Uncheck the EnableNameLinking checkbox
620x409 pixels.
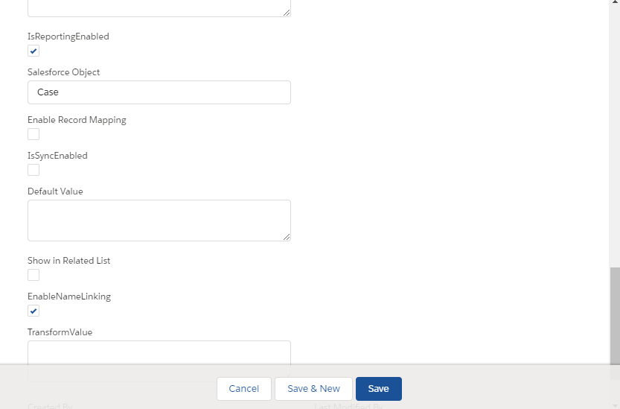coord(33,311)
